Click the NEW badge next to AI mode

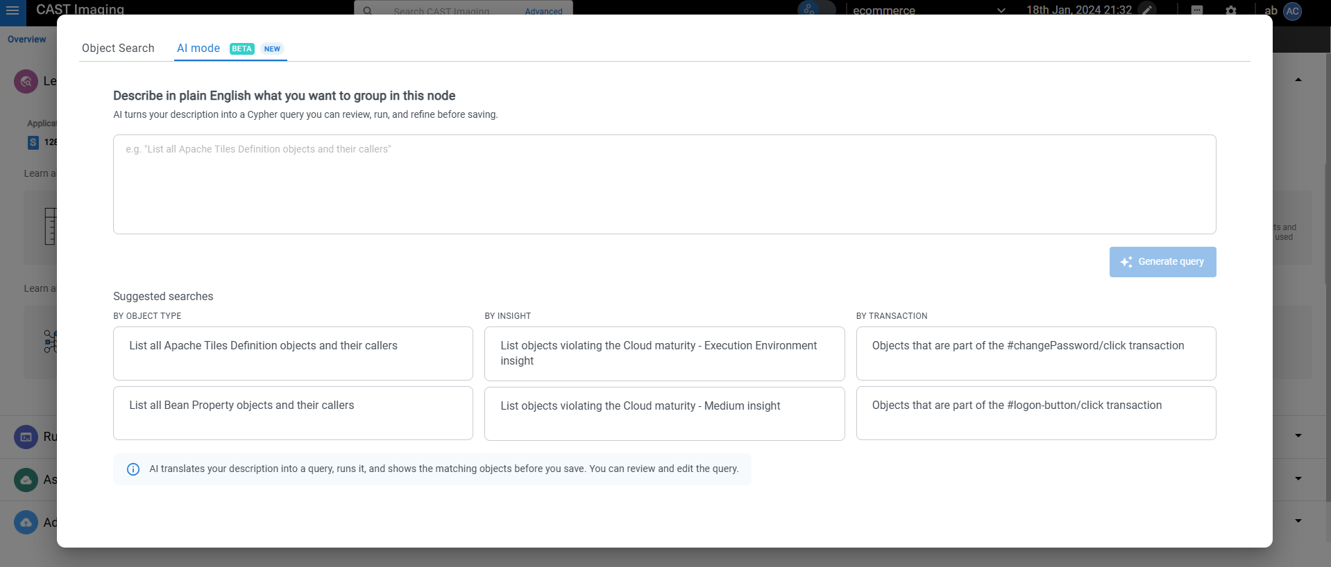click(x=272, y=49)
